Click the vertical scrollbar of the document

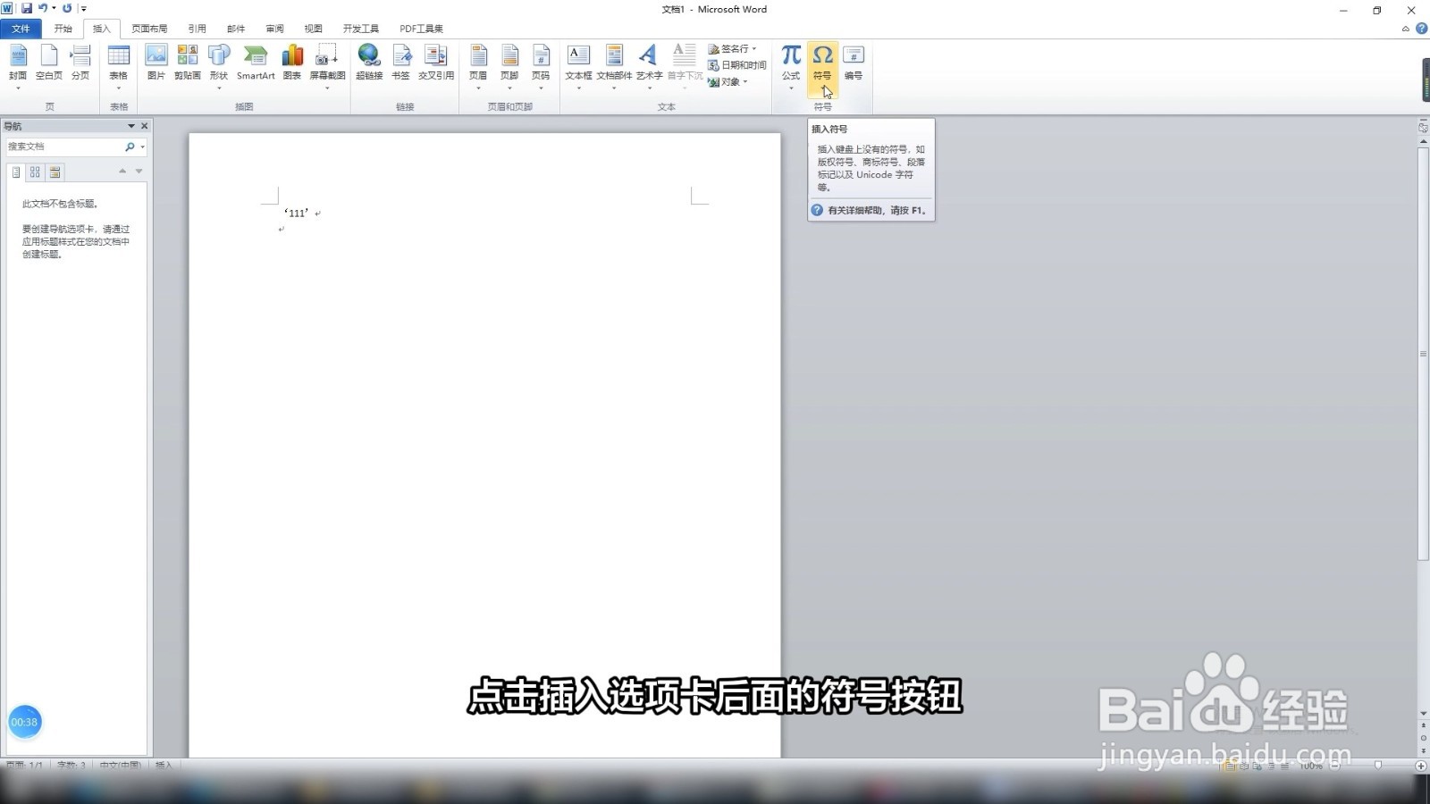click(1423, 354)
